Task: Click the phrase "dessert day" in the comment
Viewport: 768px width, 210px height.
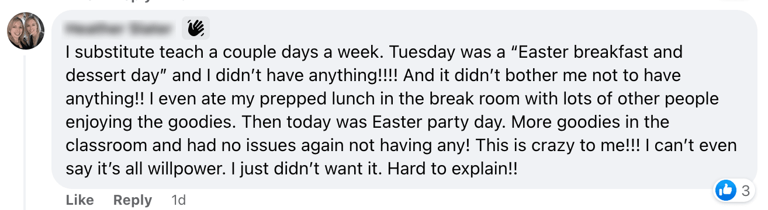Action: [x=116, y=76]
